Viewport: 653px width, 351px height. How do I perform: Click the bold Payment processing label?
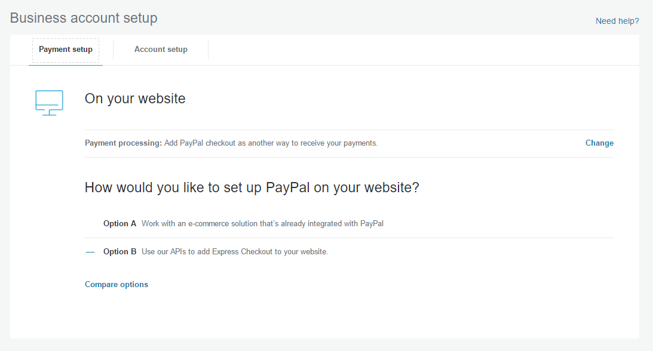(x=123, y=143)
